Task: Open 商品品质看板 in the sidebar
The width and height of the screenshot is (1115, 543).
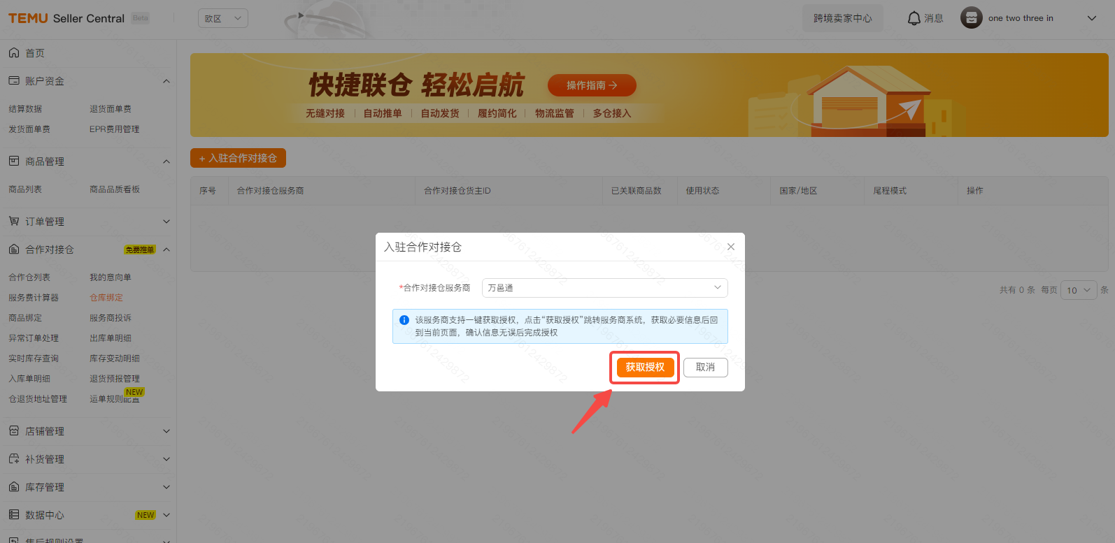Action: coord(115,189)
